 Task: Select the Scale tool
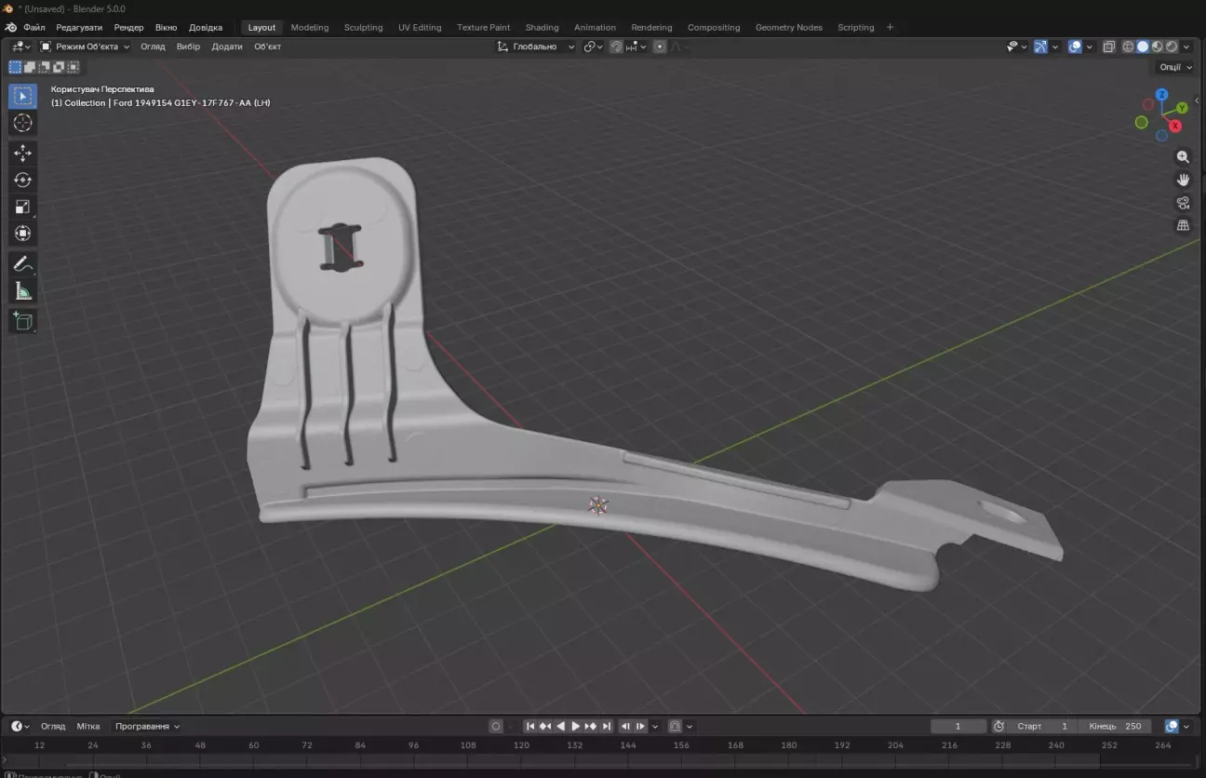22,207
